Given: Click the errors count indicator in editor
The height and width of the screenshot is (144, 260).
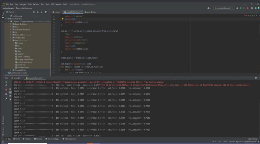Looking at the screenshot, I should 246,15.
